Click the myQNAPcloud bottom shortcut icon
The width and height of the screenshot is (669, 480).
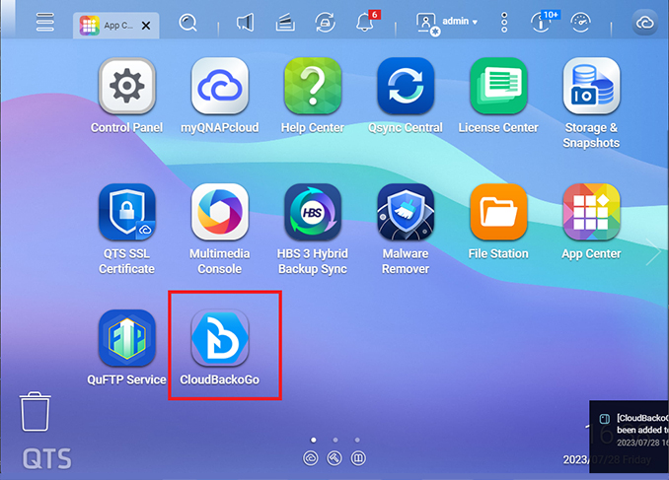[x=311, y=458]
